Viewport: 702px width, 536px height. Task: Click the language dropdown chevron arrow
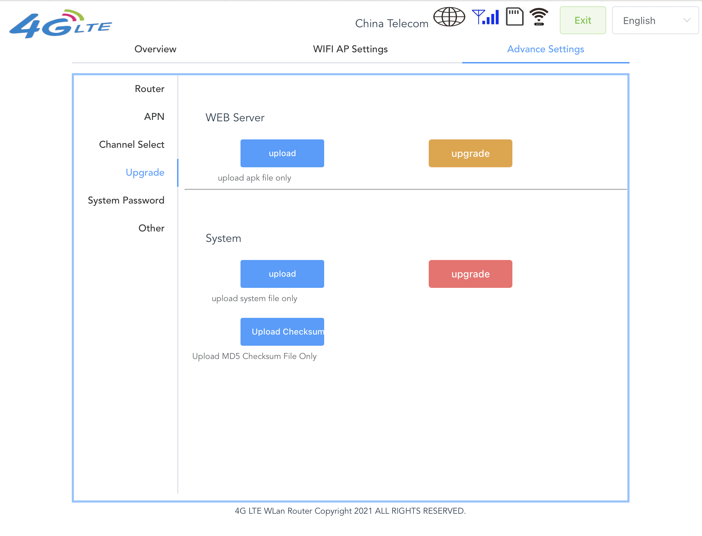point(687,21)
